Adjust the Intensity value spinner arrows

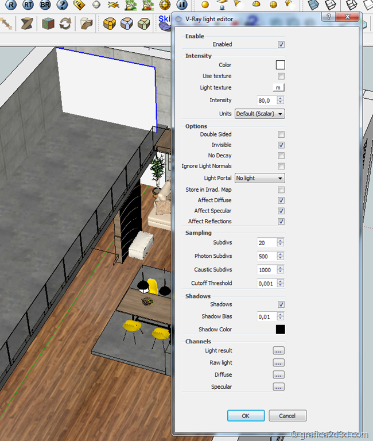tap(280, 100)
